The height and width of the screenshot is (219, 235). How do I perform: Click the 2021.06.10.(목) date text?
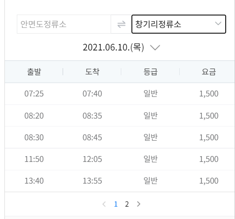[113, 47]
